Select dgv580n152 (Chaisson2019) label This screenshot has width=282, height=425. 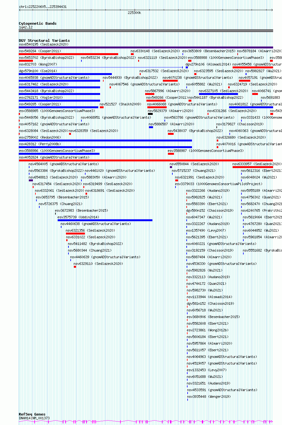click(x=210, y=210)
